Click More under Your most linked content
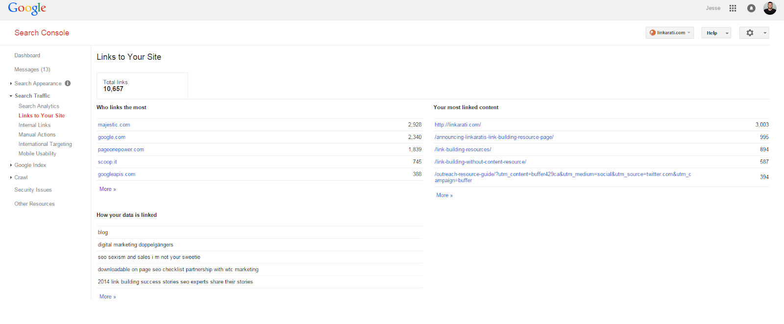This screenshot has height=324, width=784. pos(445,195)
